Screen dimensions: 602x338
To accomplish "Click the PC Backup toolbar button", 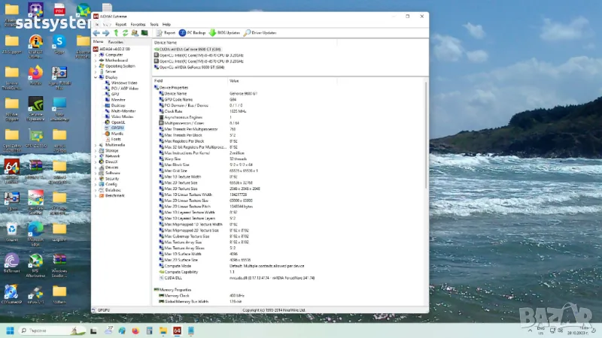I will click(x=193, y=33).
